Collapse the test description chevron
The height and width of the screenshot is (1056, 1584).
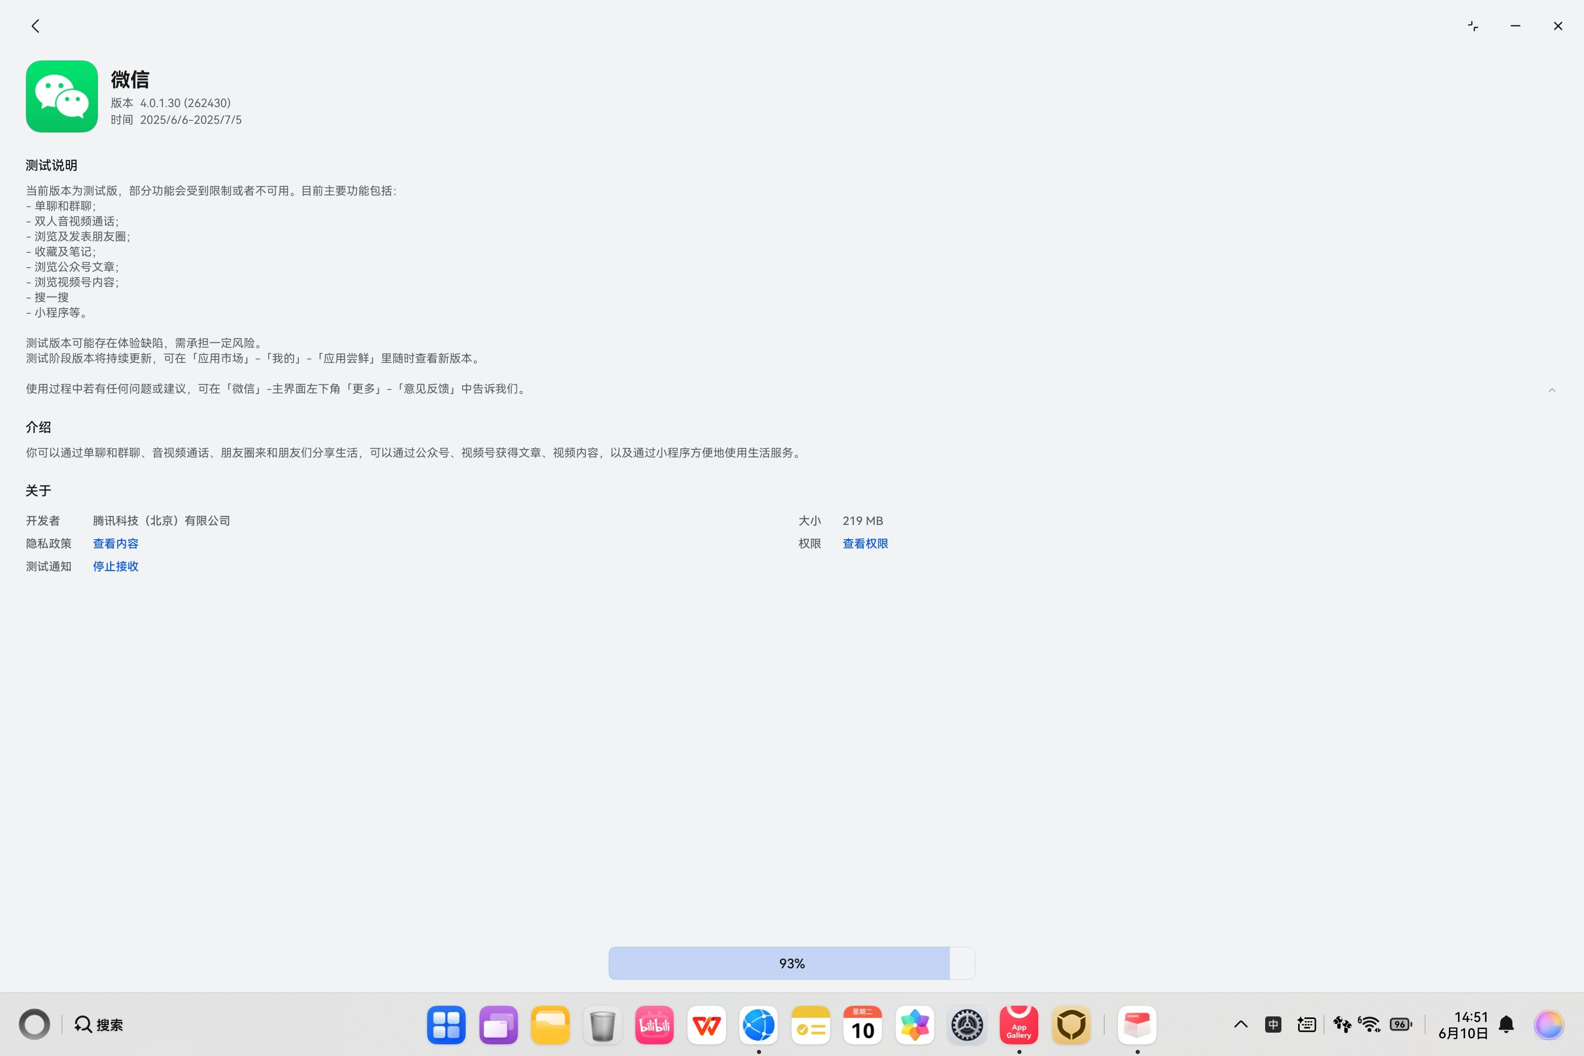point(1552,390)
